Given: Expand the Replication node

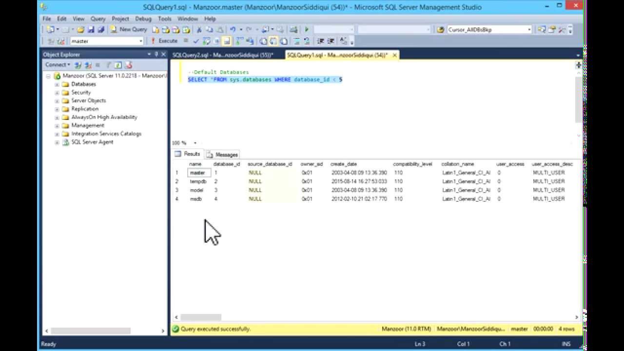Looking at the screenshot, I should pos(57,109).
